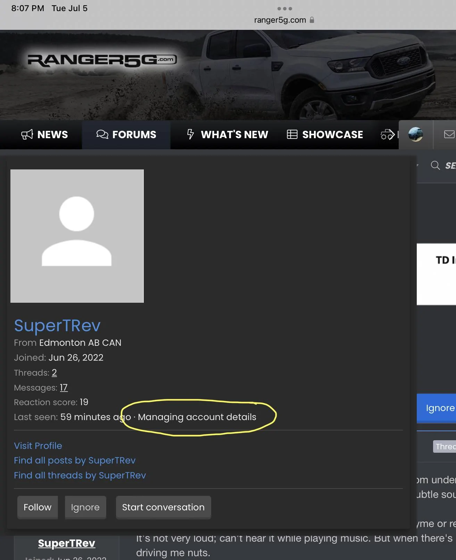Tap the browser three-dots menu
The height and width of the screenshot is (560, 456).
(x=284, y=8)
